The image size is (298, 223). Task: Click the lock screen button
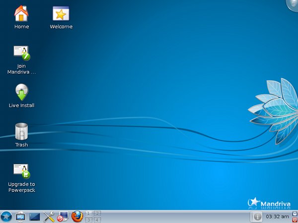[295, 214]
